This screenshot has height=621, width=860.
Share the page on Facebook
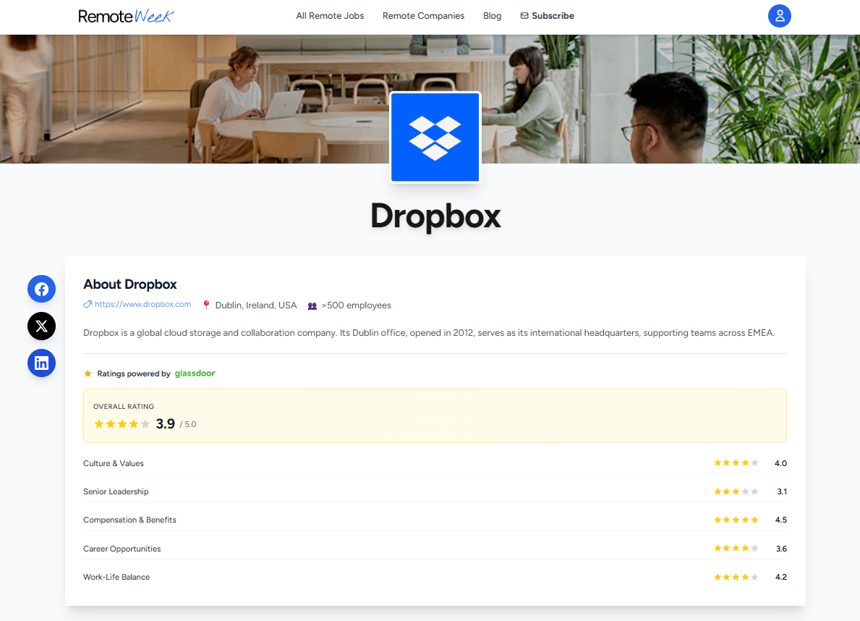point(41,290)
